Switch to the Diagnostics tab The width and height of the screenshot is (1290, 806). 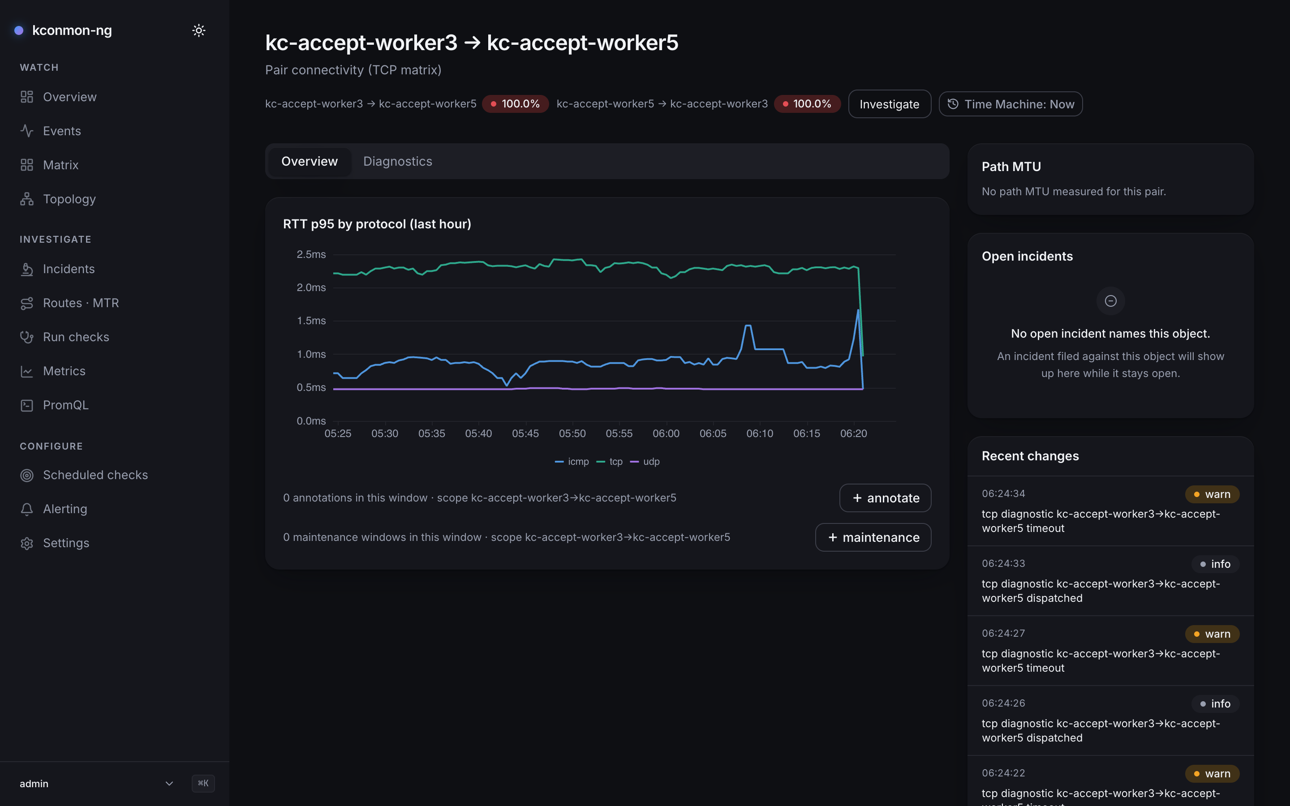pos(398,162)
